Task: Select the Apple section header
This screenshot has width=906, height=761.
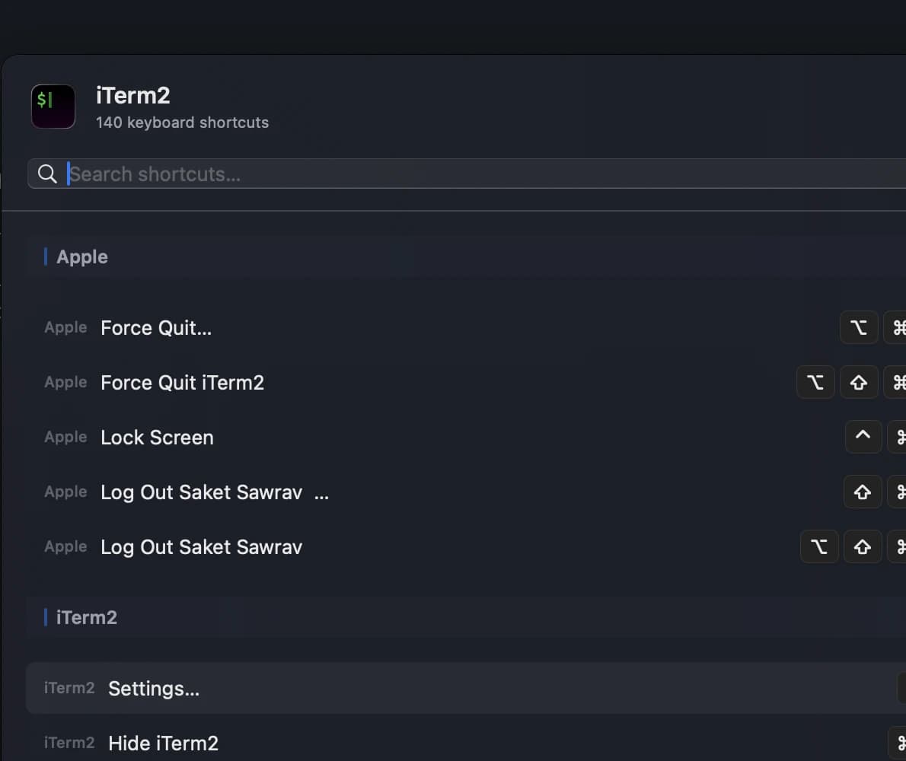Action: tap(82, 257)
